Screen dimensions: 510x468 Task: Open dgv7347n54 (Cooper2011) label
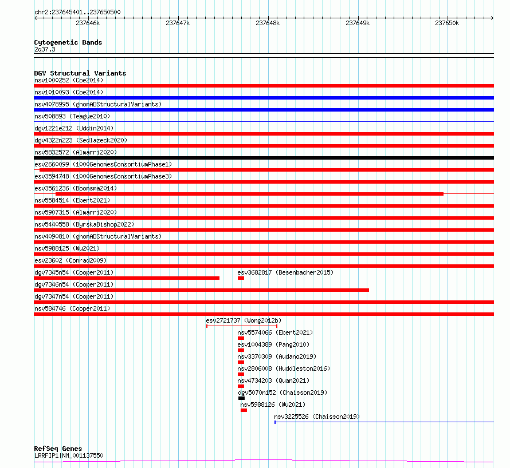74,296
